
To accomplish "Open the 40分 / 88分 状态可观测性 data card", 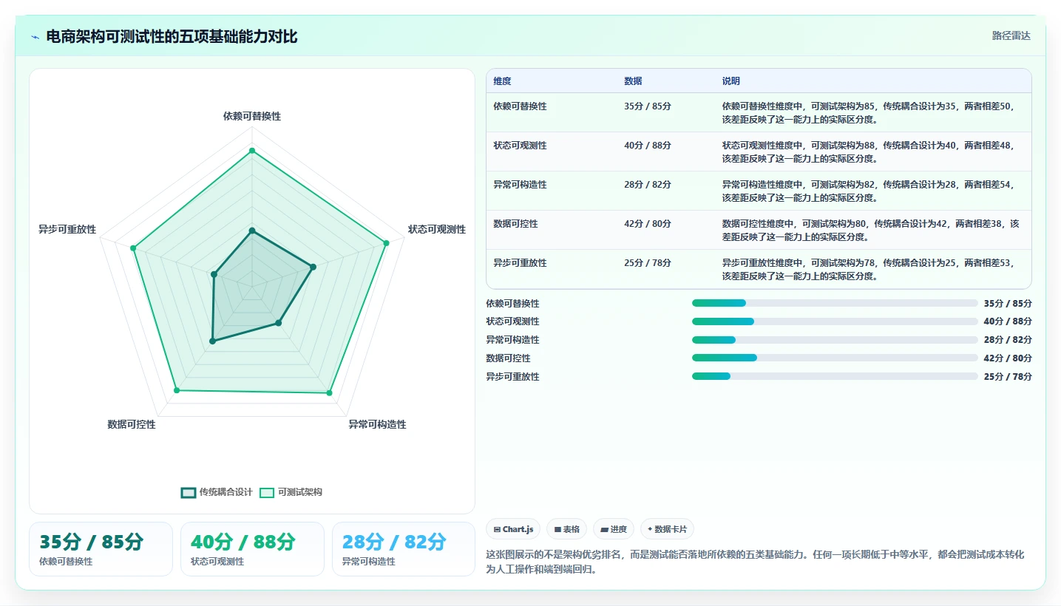I will pos(252,549).
